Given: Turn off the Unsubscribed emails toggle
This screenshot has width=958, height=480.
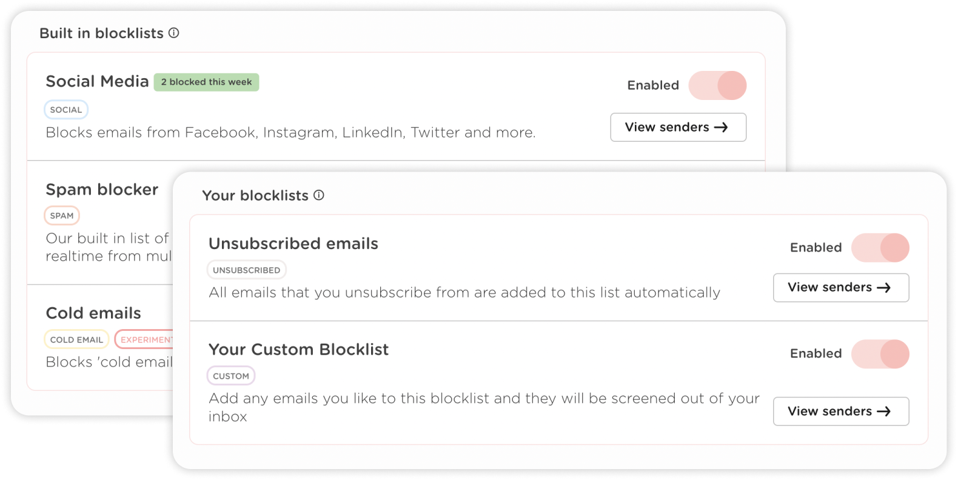Looking at the screenshot, I should (x=880, y=248).
